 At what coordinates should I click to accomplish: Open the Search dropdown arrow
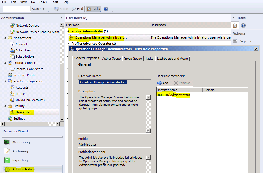pos(44,9)
